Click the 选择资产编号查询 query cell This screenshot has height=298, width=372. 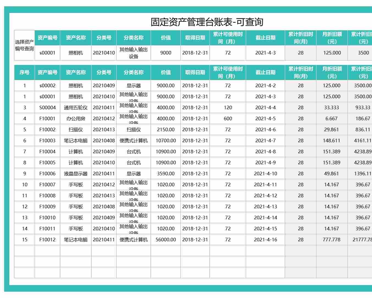click(x=24, y=45)
